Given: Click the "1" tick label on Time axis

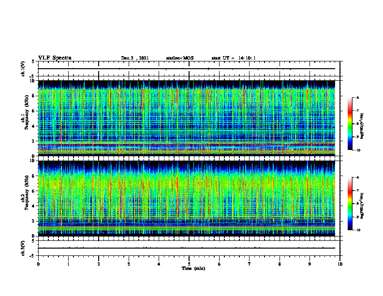Looking at the screenshot, I should pos(69,264).
